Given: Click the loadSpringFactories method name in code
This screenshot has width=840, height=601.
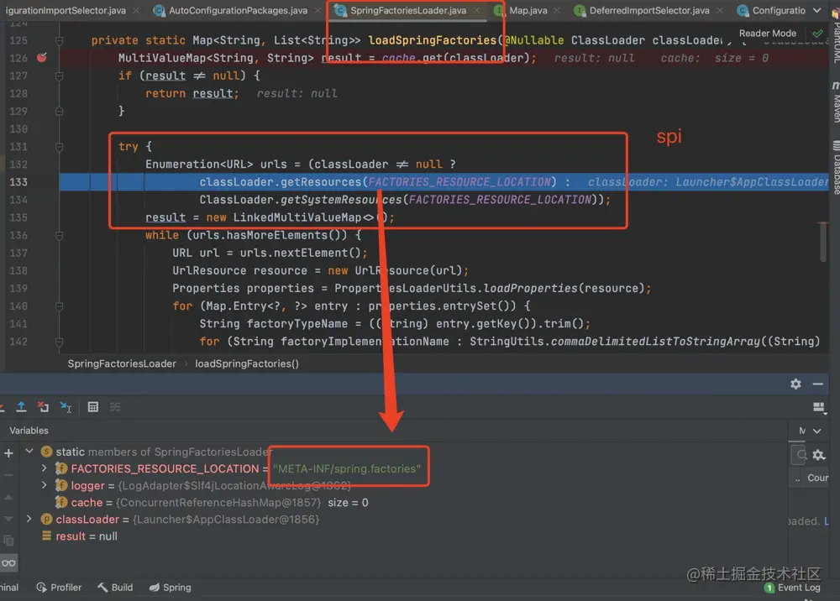Looking at the screenshot, I should pos(433,40).
